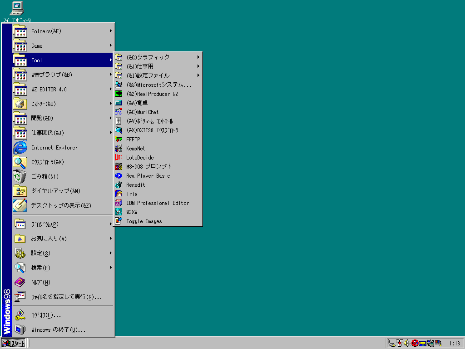Expand the プログラム(P) submenu arrow

point(111,224)
